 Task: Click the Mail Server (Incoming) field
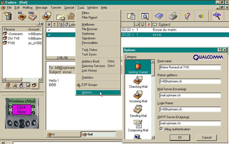190,95
